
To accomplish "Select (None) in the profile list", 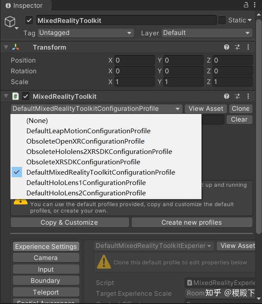I will pos(106,121).
